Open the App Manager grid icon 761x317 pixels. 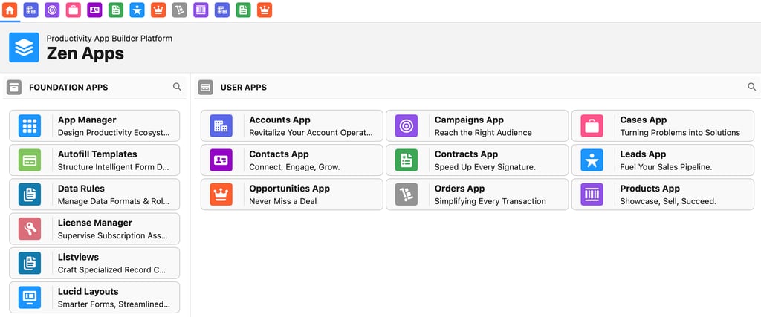[30, 126]
